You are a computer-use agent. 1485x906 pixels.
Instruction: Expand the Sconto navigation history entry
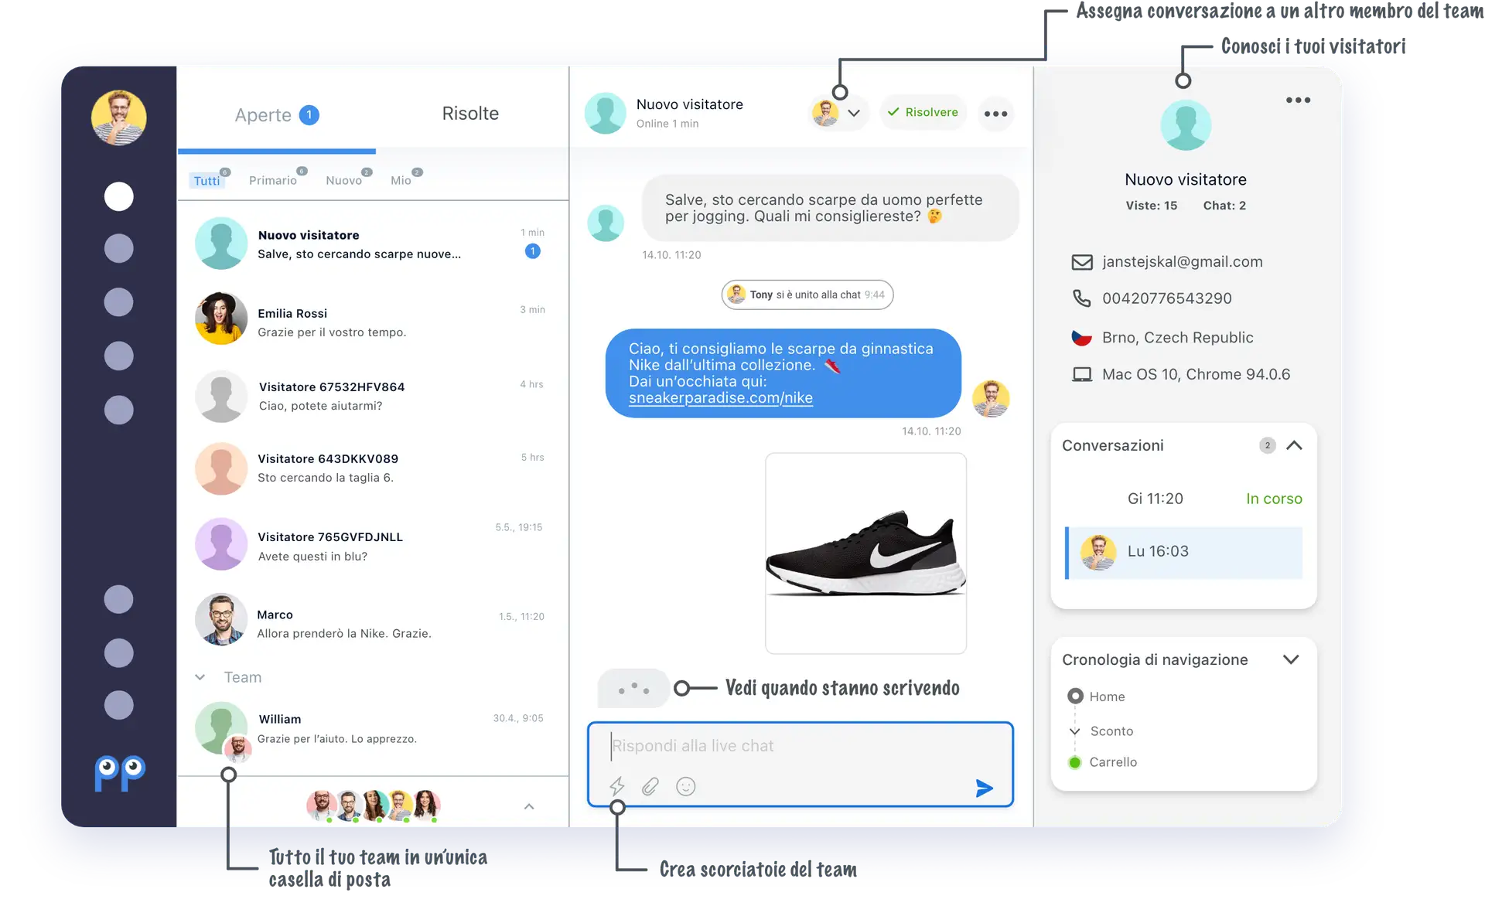(1075, 731)
